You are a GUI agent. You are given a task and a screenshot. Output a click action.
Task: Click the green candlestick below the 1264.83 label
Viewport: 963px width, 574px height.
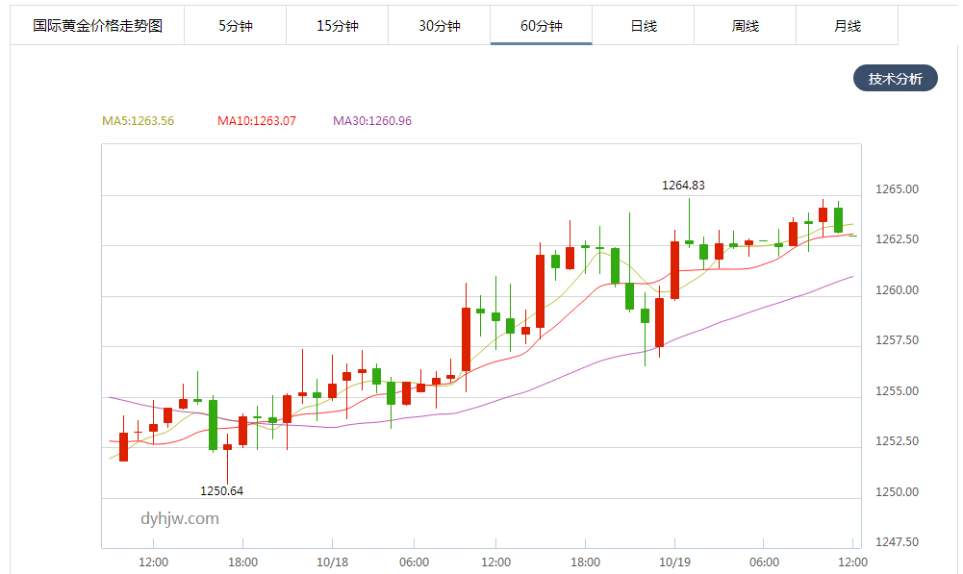689,242
